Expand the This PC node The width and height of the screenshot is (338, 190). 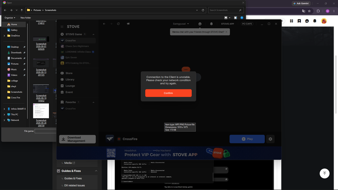[4, 114]
